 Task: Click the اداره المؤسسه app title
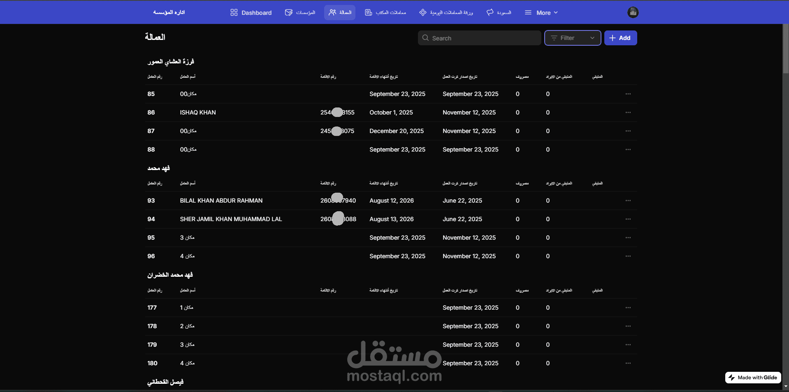169,12
